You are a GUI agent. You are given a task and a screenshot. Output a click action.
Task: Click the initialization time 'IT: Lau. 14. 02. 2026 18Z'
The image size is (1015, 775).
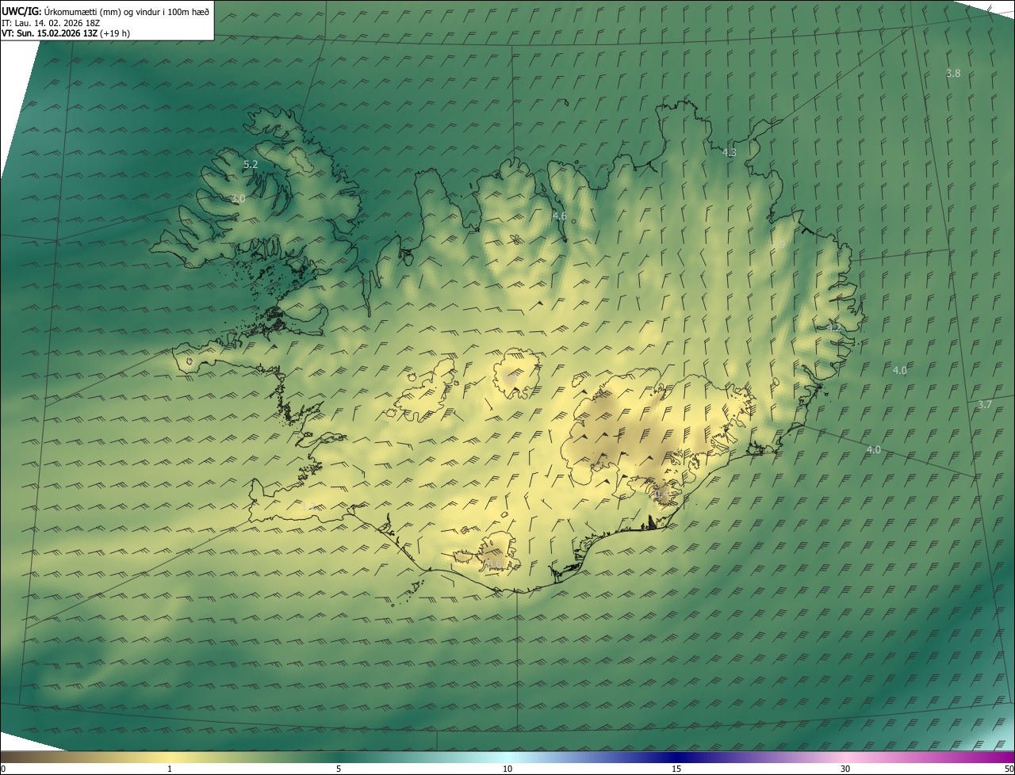tap(52, 23)
